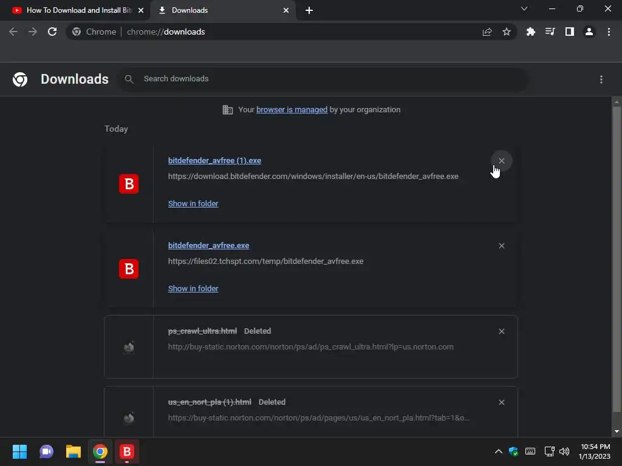Click the Search downloads field
This screenshot has height=466, width=622.
click(x=323, y=79)
